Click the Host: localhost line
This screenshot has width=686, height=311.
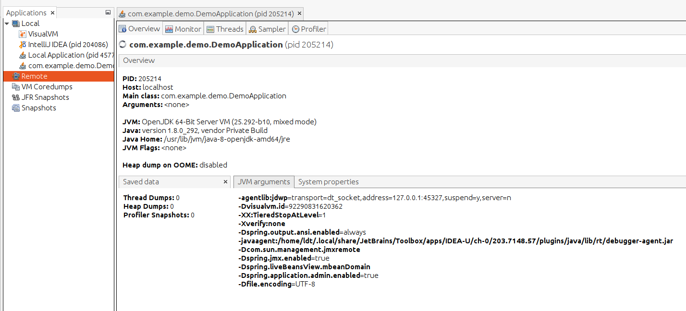tap(148, 87)
